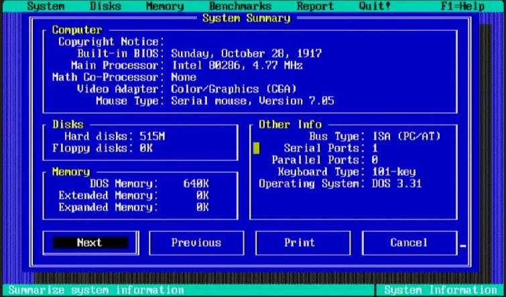This screenshot has height=297, width=506.
Task: Click the 'Other Info' section heading
Action: [290, 125]
